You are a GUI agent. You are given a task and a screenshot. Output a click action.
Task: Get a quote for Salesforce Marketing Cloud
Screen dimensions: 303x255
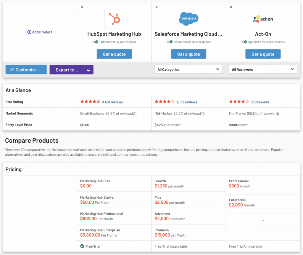tap(188, 54)
